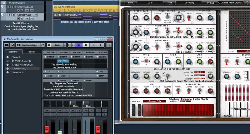Enable Read automation on Control V5000 track
Viewport: 250px width, 134px height.
click(x=27, y=18)
